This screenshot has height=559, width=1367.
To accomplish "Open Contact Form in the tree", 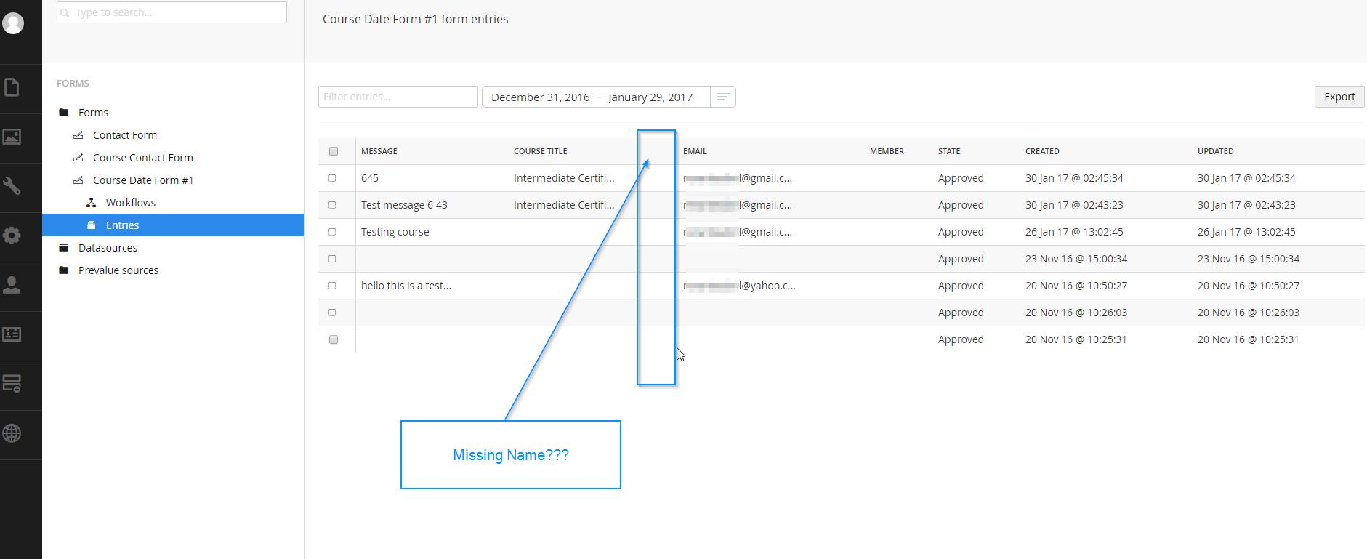I will pos(125,135).
